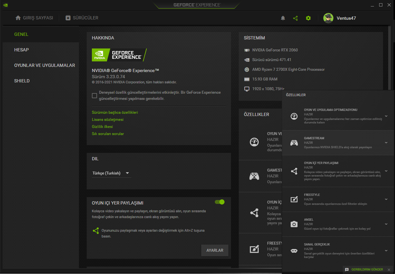
Task: Toggle off the Oyun İçi Yer Paylaşımı switch
Action: click(220, 202)
